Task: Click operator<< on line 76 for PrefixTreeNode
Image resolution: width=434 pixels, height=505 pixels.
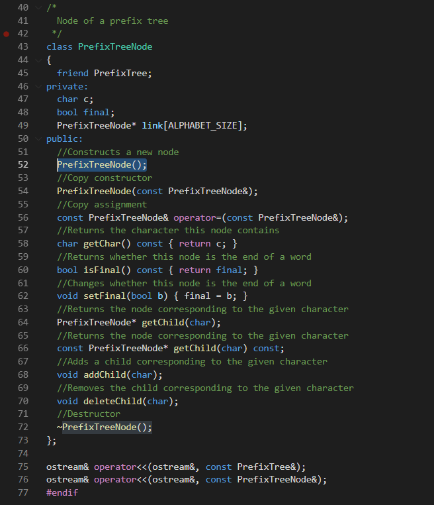Action: [x=120, y=480]
